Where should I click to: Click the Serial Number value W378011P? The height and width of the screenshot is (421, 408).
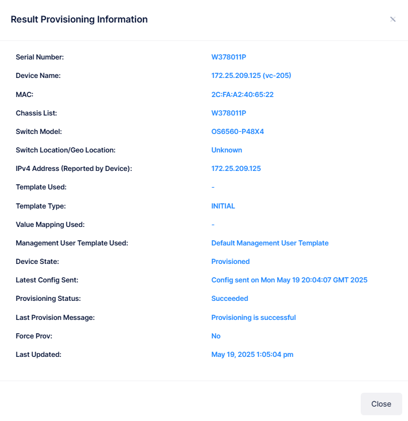pyautogui.click(x=229, y=57)
